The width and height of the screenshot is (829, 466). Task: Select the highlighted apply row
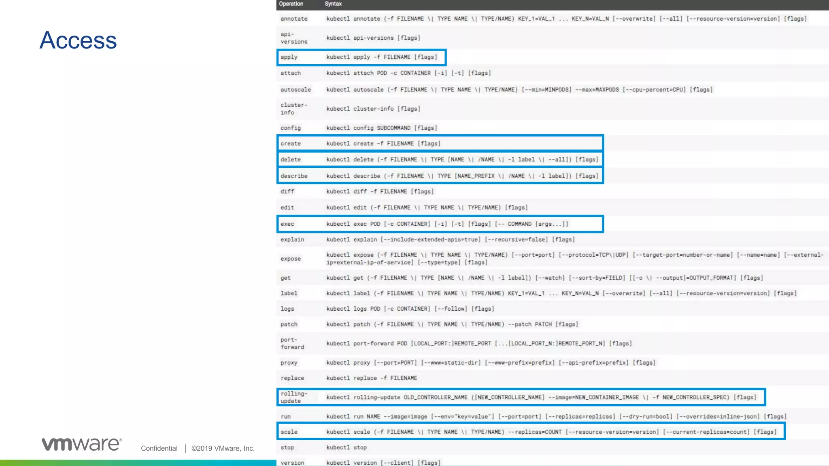click(x=361, y=57)
